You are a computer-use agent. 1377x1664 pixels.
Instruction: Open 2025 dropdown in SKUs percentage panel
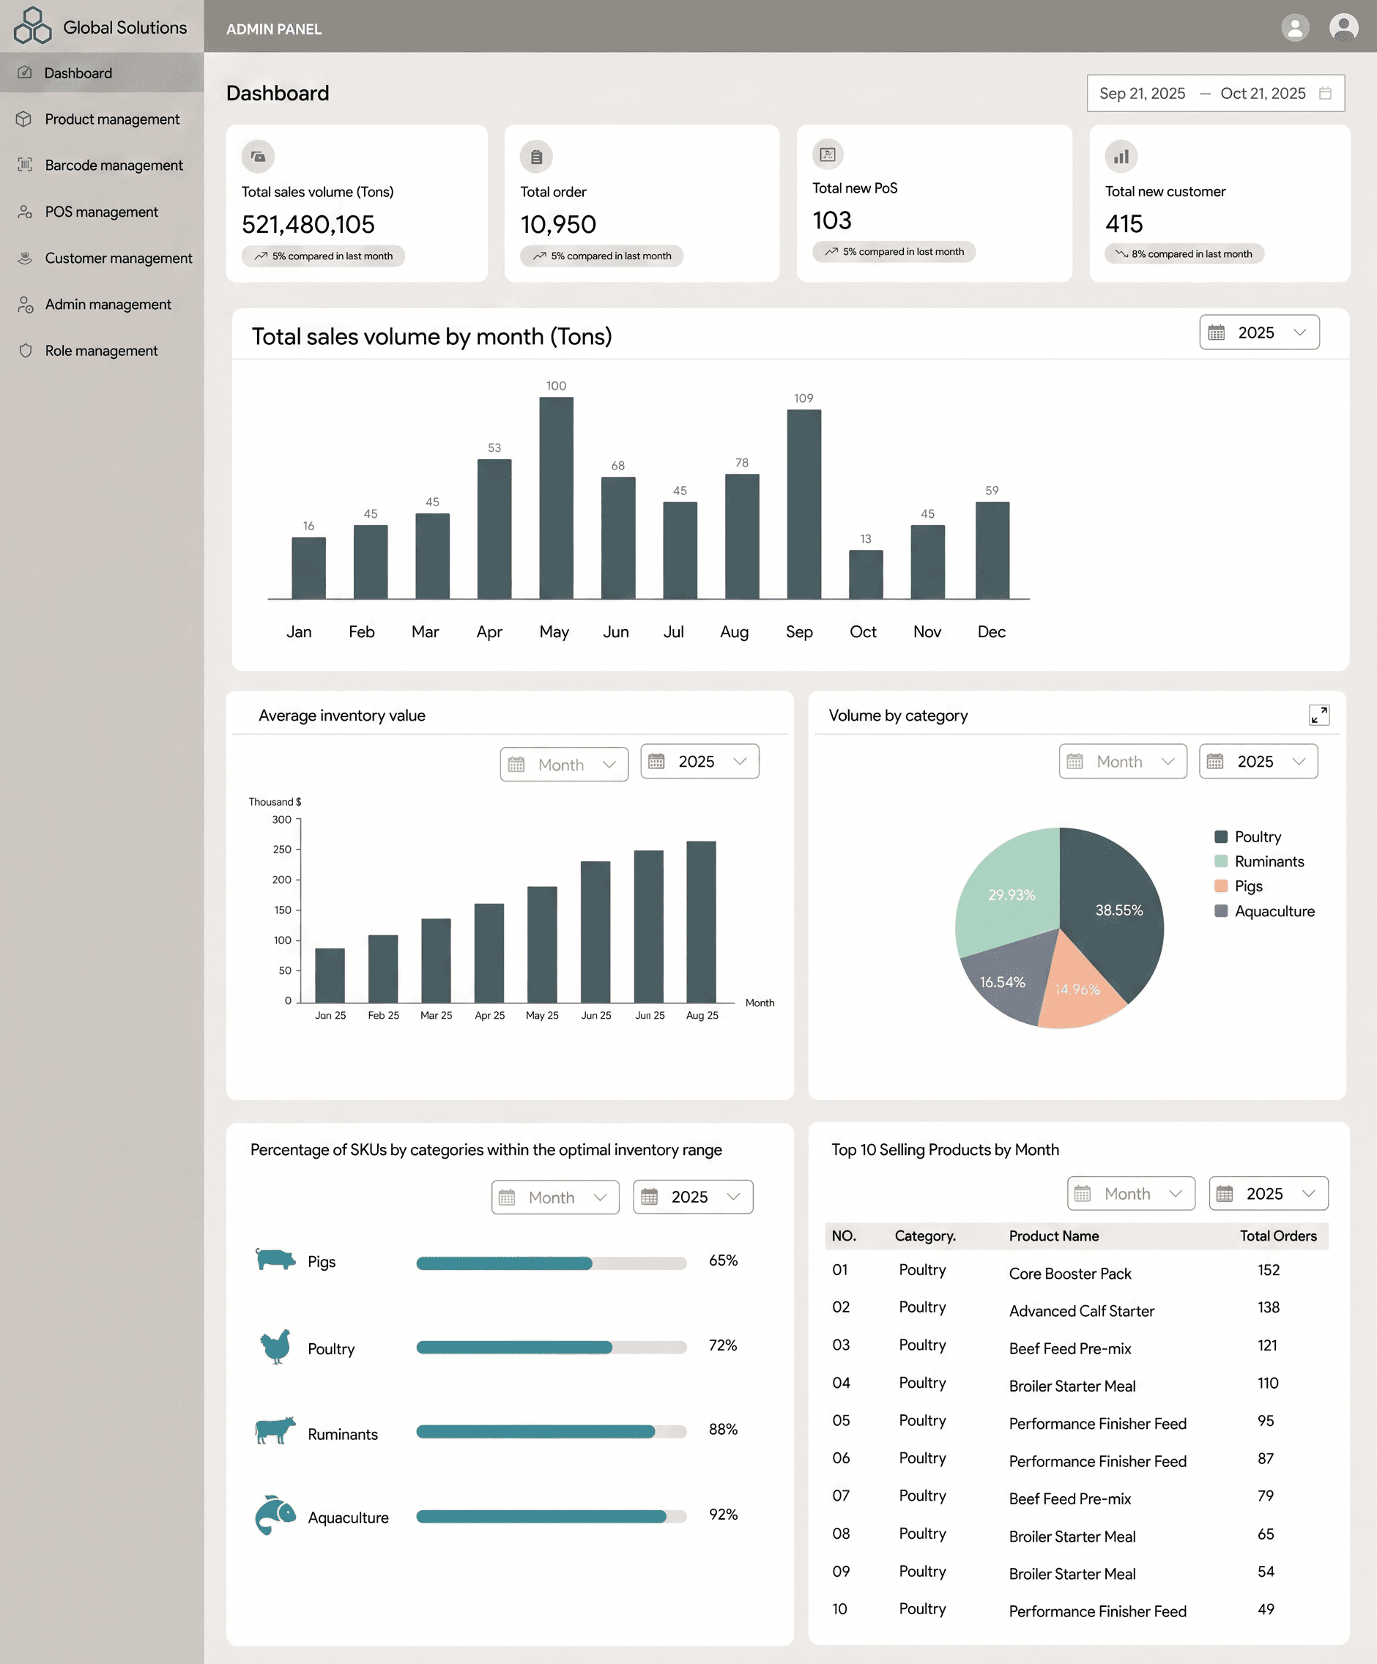[x=692, y=1197]
